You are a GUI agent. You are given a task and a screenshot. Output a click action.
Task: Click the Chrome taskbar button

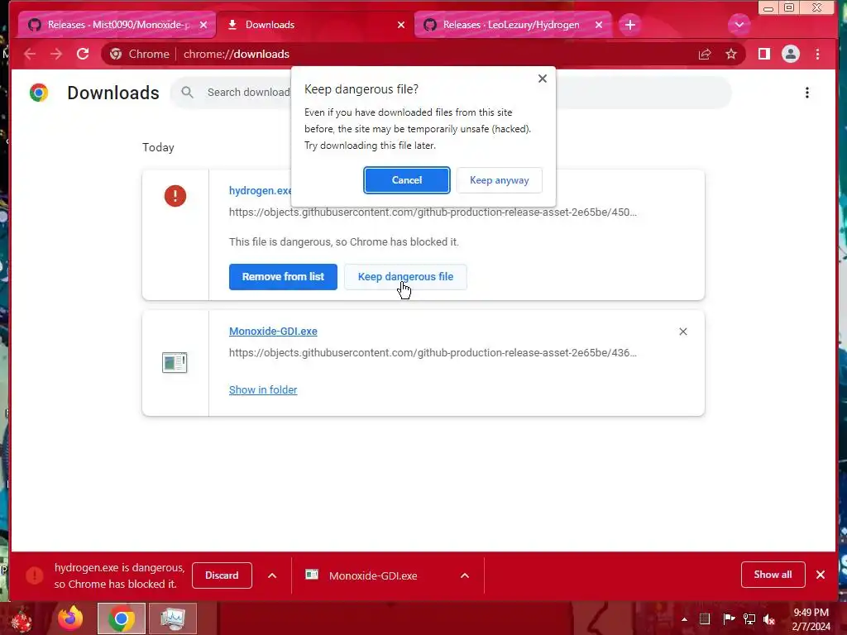(x=122, y=618)
